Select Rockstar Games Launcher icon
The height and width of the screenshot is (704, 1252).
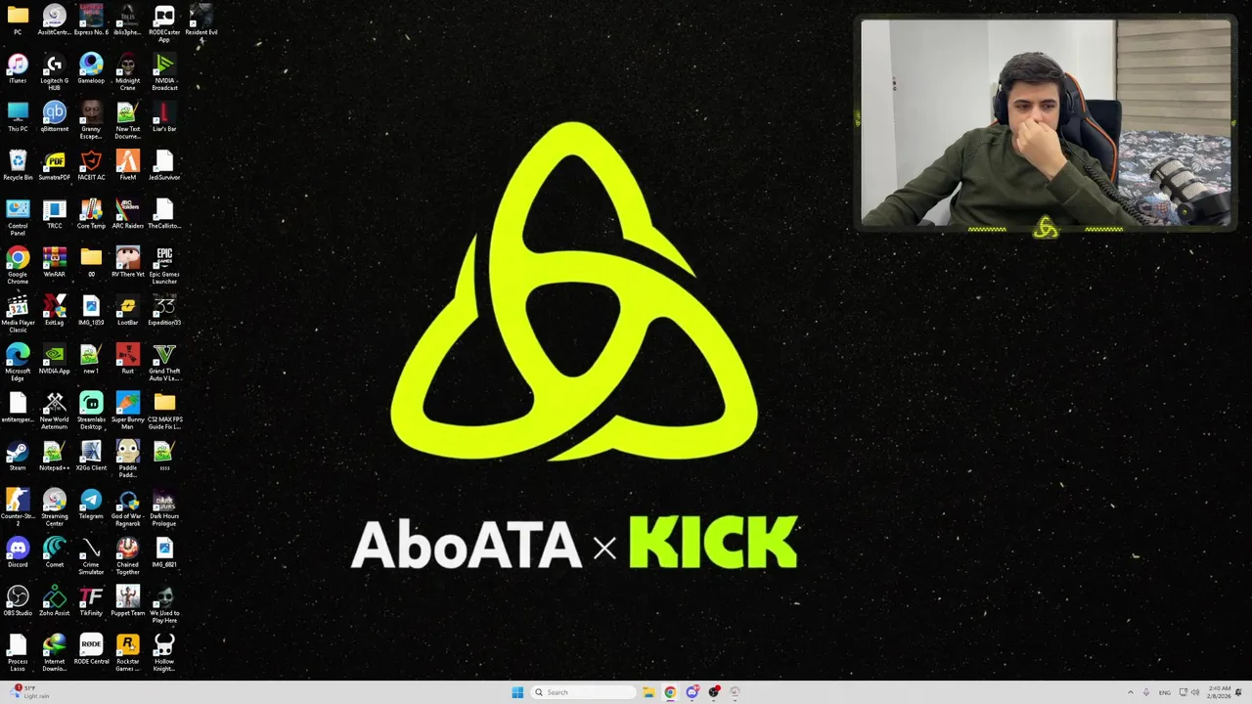click(x=127, y=653)
